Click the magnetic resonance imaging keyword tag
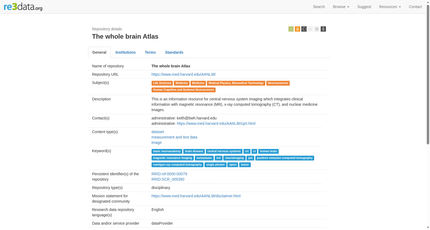This screenshot has height=230, width=430. tap(173, 158)
